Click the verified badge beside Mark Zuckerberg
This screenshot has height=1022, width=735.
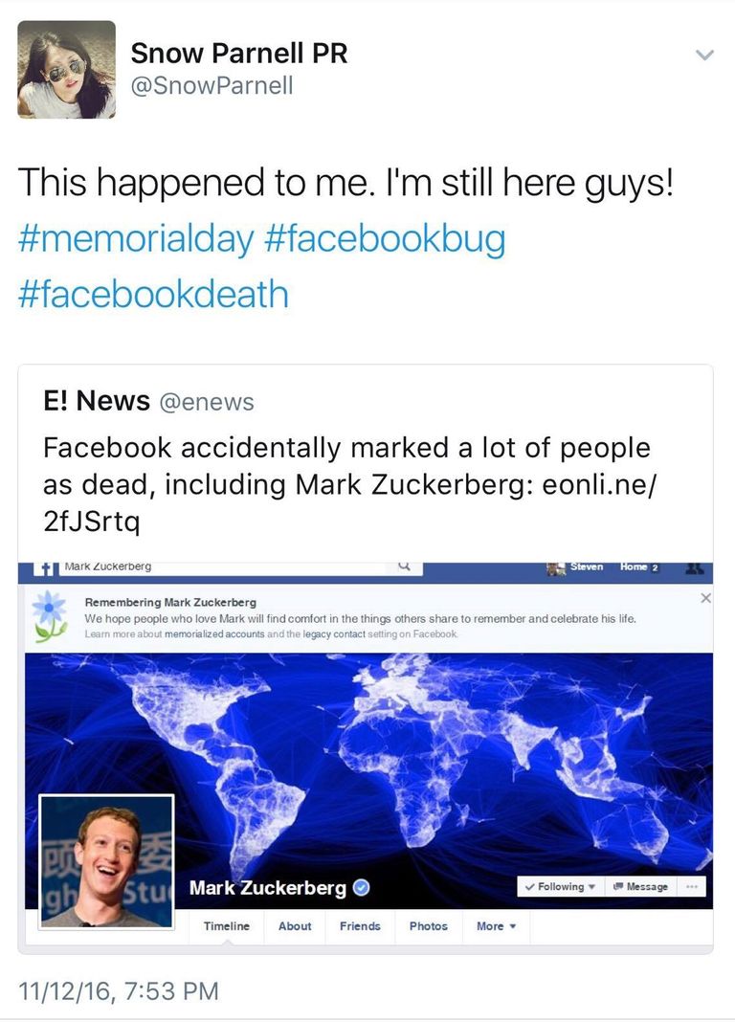click(361, 888)
